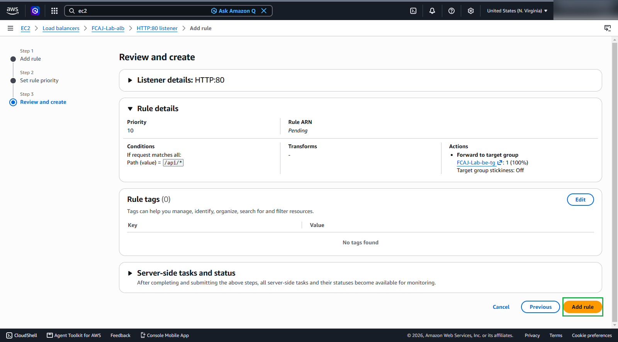618x342 pixels.
Task: Select Step 1 Add rule in wizard
Action: click(31, 59)
